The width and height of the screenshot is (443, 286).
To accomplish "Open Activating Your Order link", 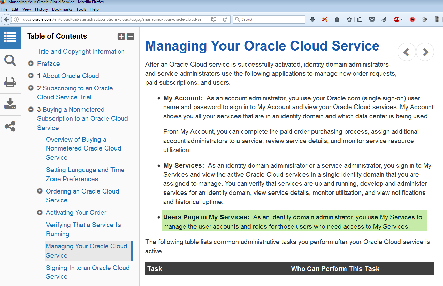I will tap(76, 213).
